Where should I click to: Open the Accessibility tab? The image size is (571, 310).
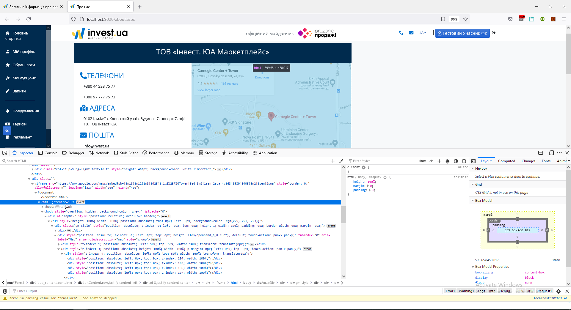coord(235,153)
